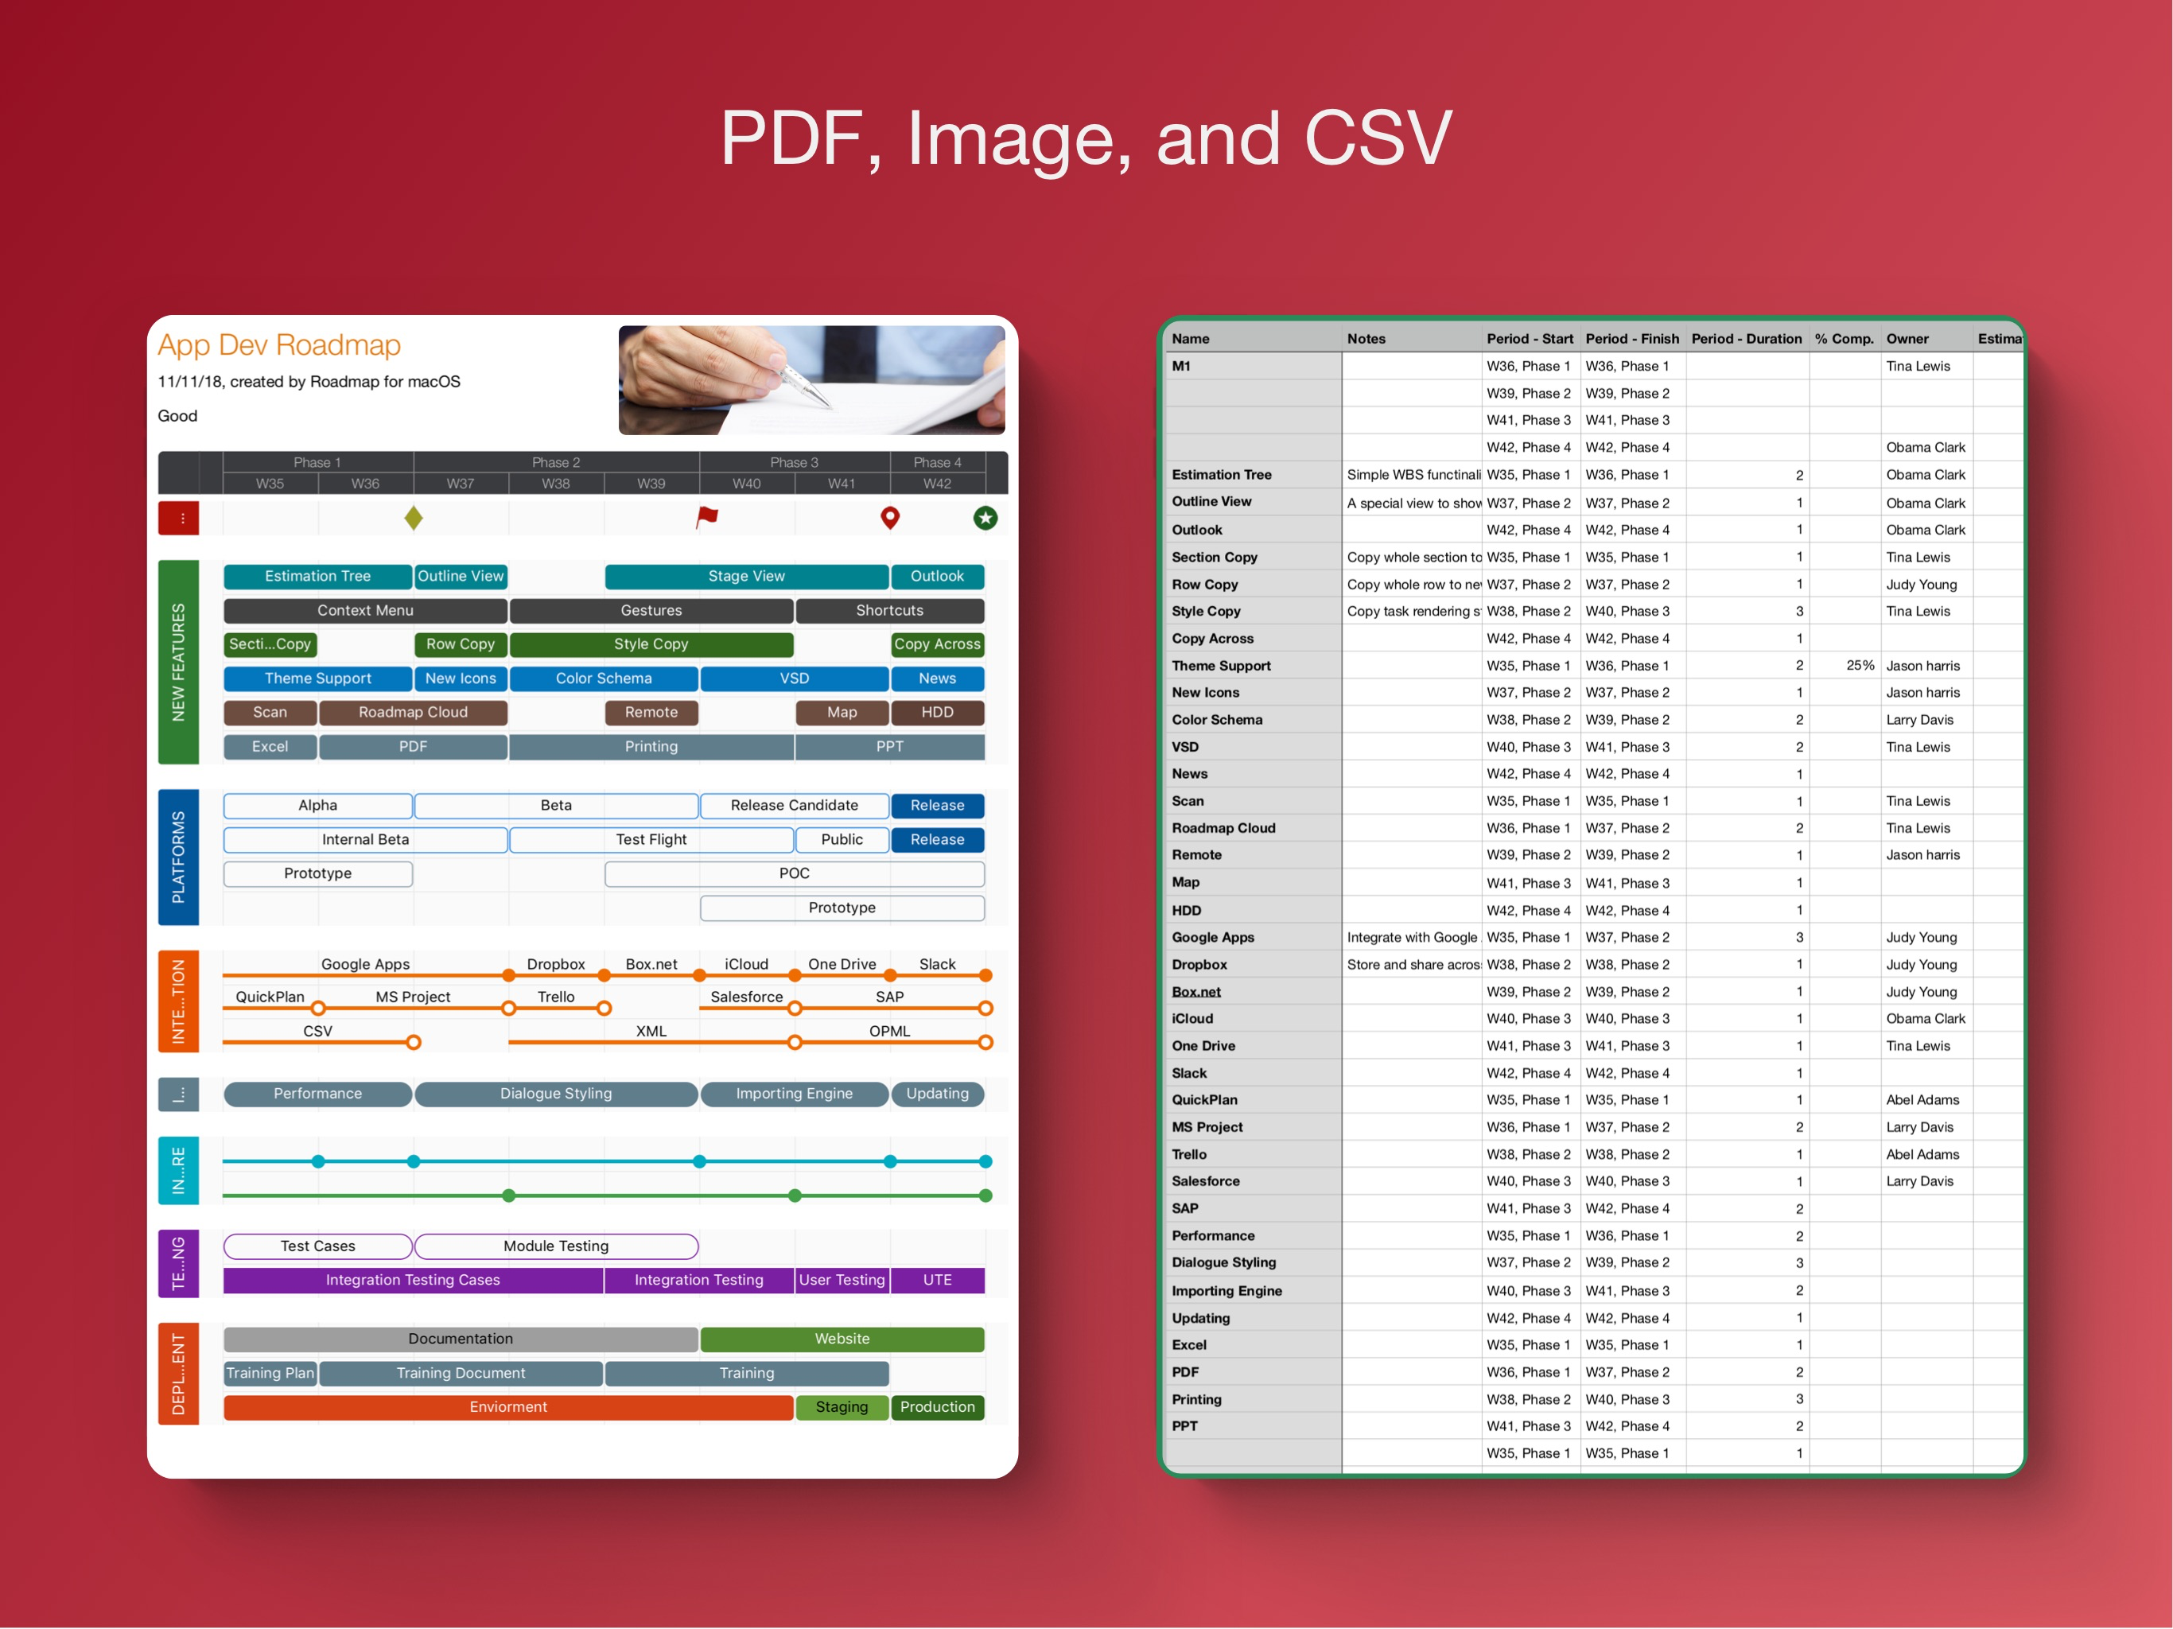Click the red location pin milestone
The height and width of the screenshot is (1629, 2173).
pos(890,518)
